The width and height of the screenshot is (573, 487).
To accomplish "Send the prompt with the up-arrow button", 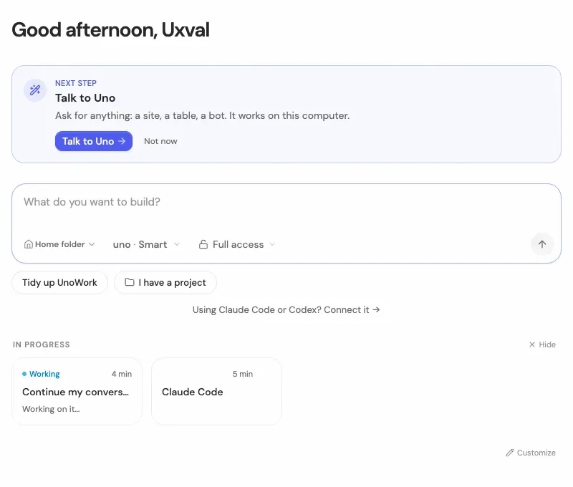I will pos(542,244).
